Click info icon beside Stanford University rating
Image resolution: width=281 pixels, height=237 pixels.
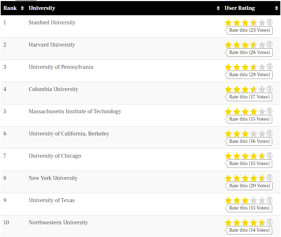(x=270, y=23)
